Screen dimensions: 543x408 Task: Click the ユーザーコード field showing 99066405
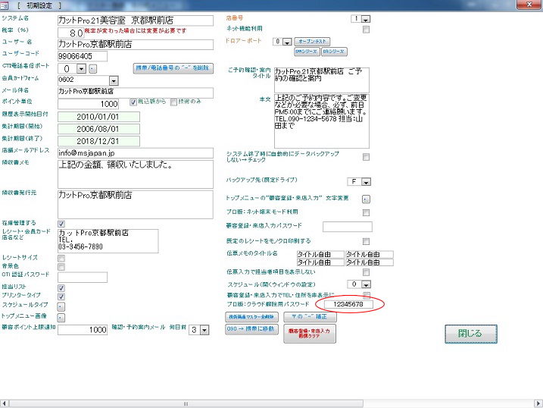[x=83, y=56]
